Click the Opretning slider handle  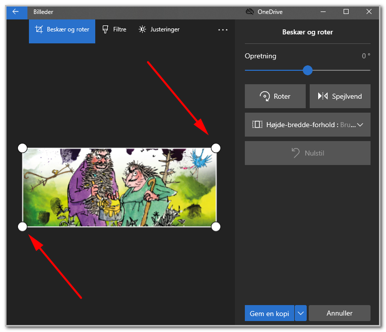click(308, 70)
